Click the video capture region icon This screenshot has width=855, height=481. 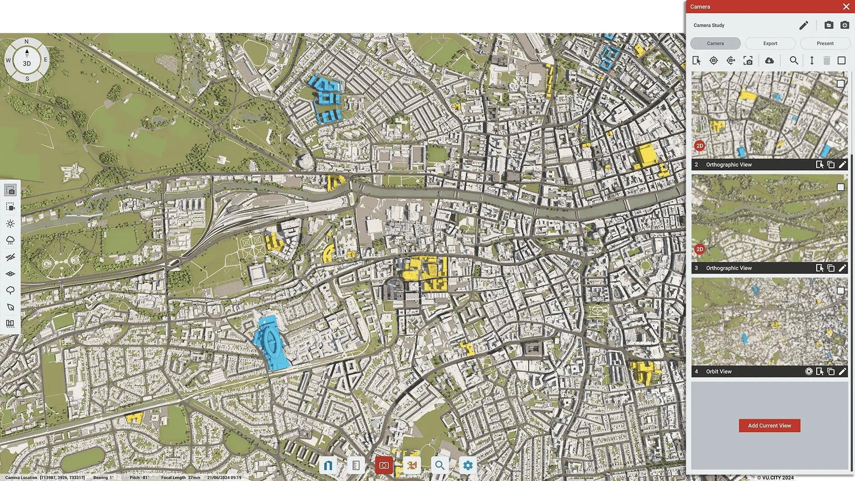tap(10, 207)
